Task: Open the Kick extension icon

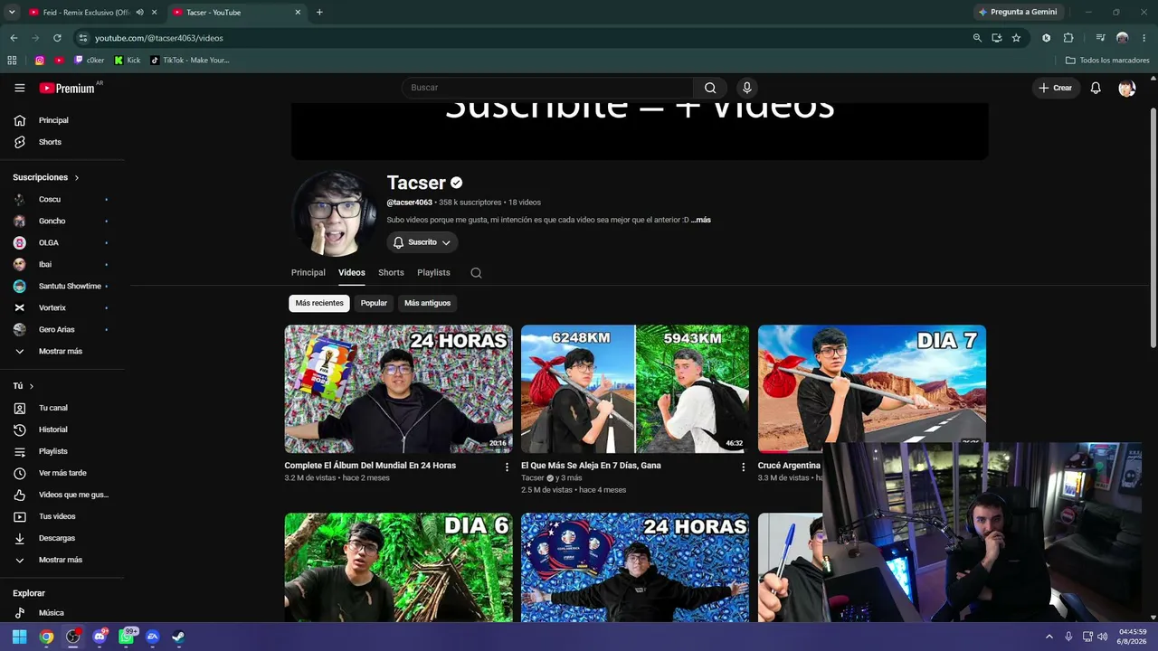Action: (1047, 38)
